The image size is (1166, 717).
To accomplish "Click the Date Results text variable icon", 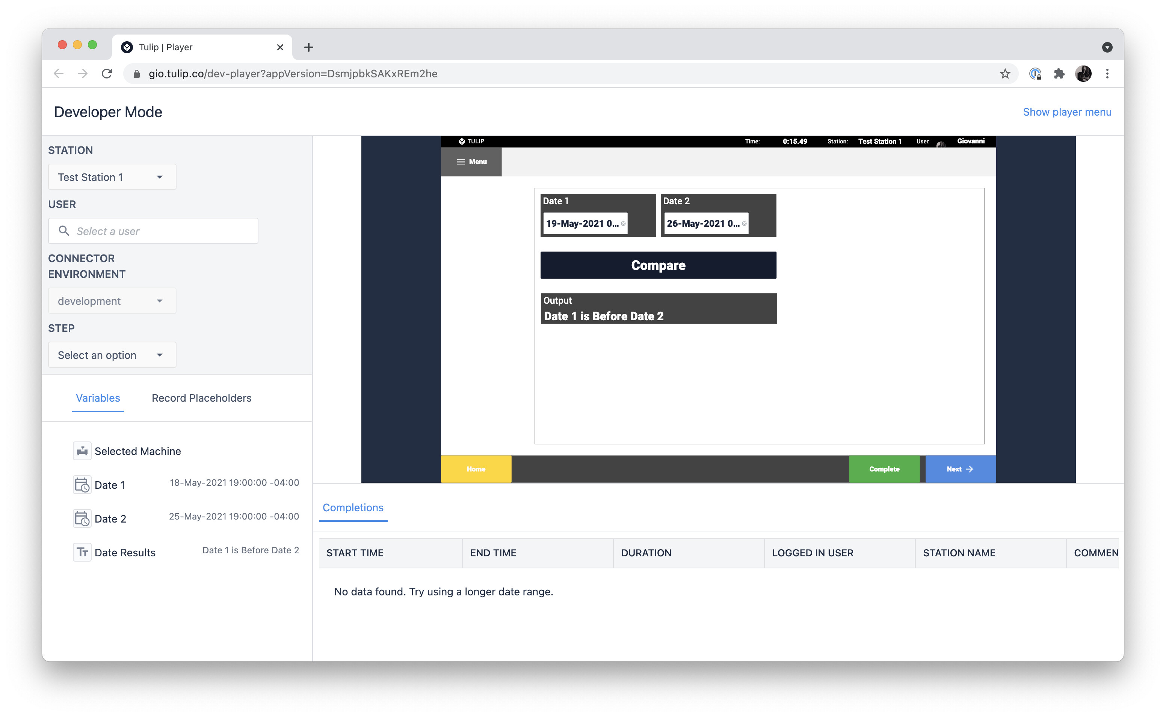I will (x=82, y=552).
